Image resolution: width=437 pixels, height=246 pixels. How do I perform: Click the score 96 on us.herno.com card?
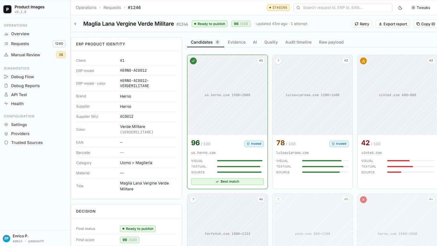click(x=195, y=143)
